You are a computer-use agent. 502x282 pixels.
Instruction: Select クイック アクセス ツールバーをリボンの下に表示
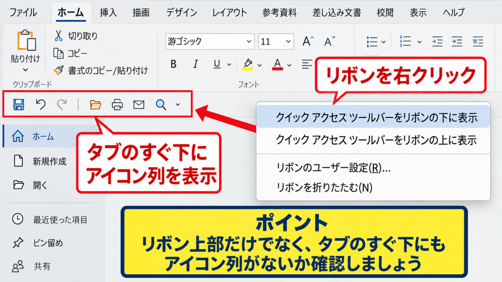[x=373, y=117]
